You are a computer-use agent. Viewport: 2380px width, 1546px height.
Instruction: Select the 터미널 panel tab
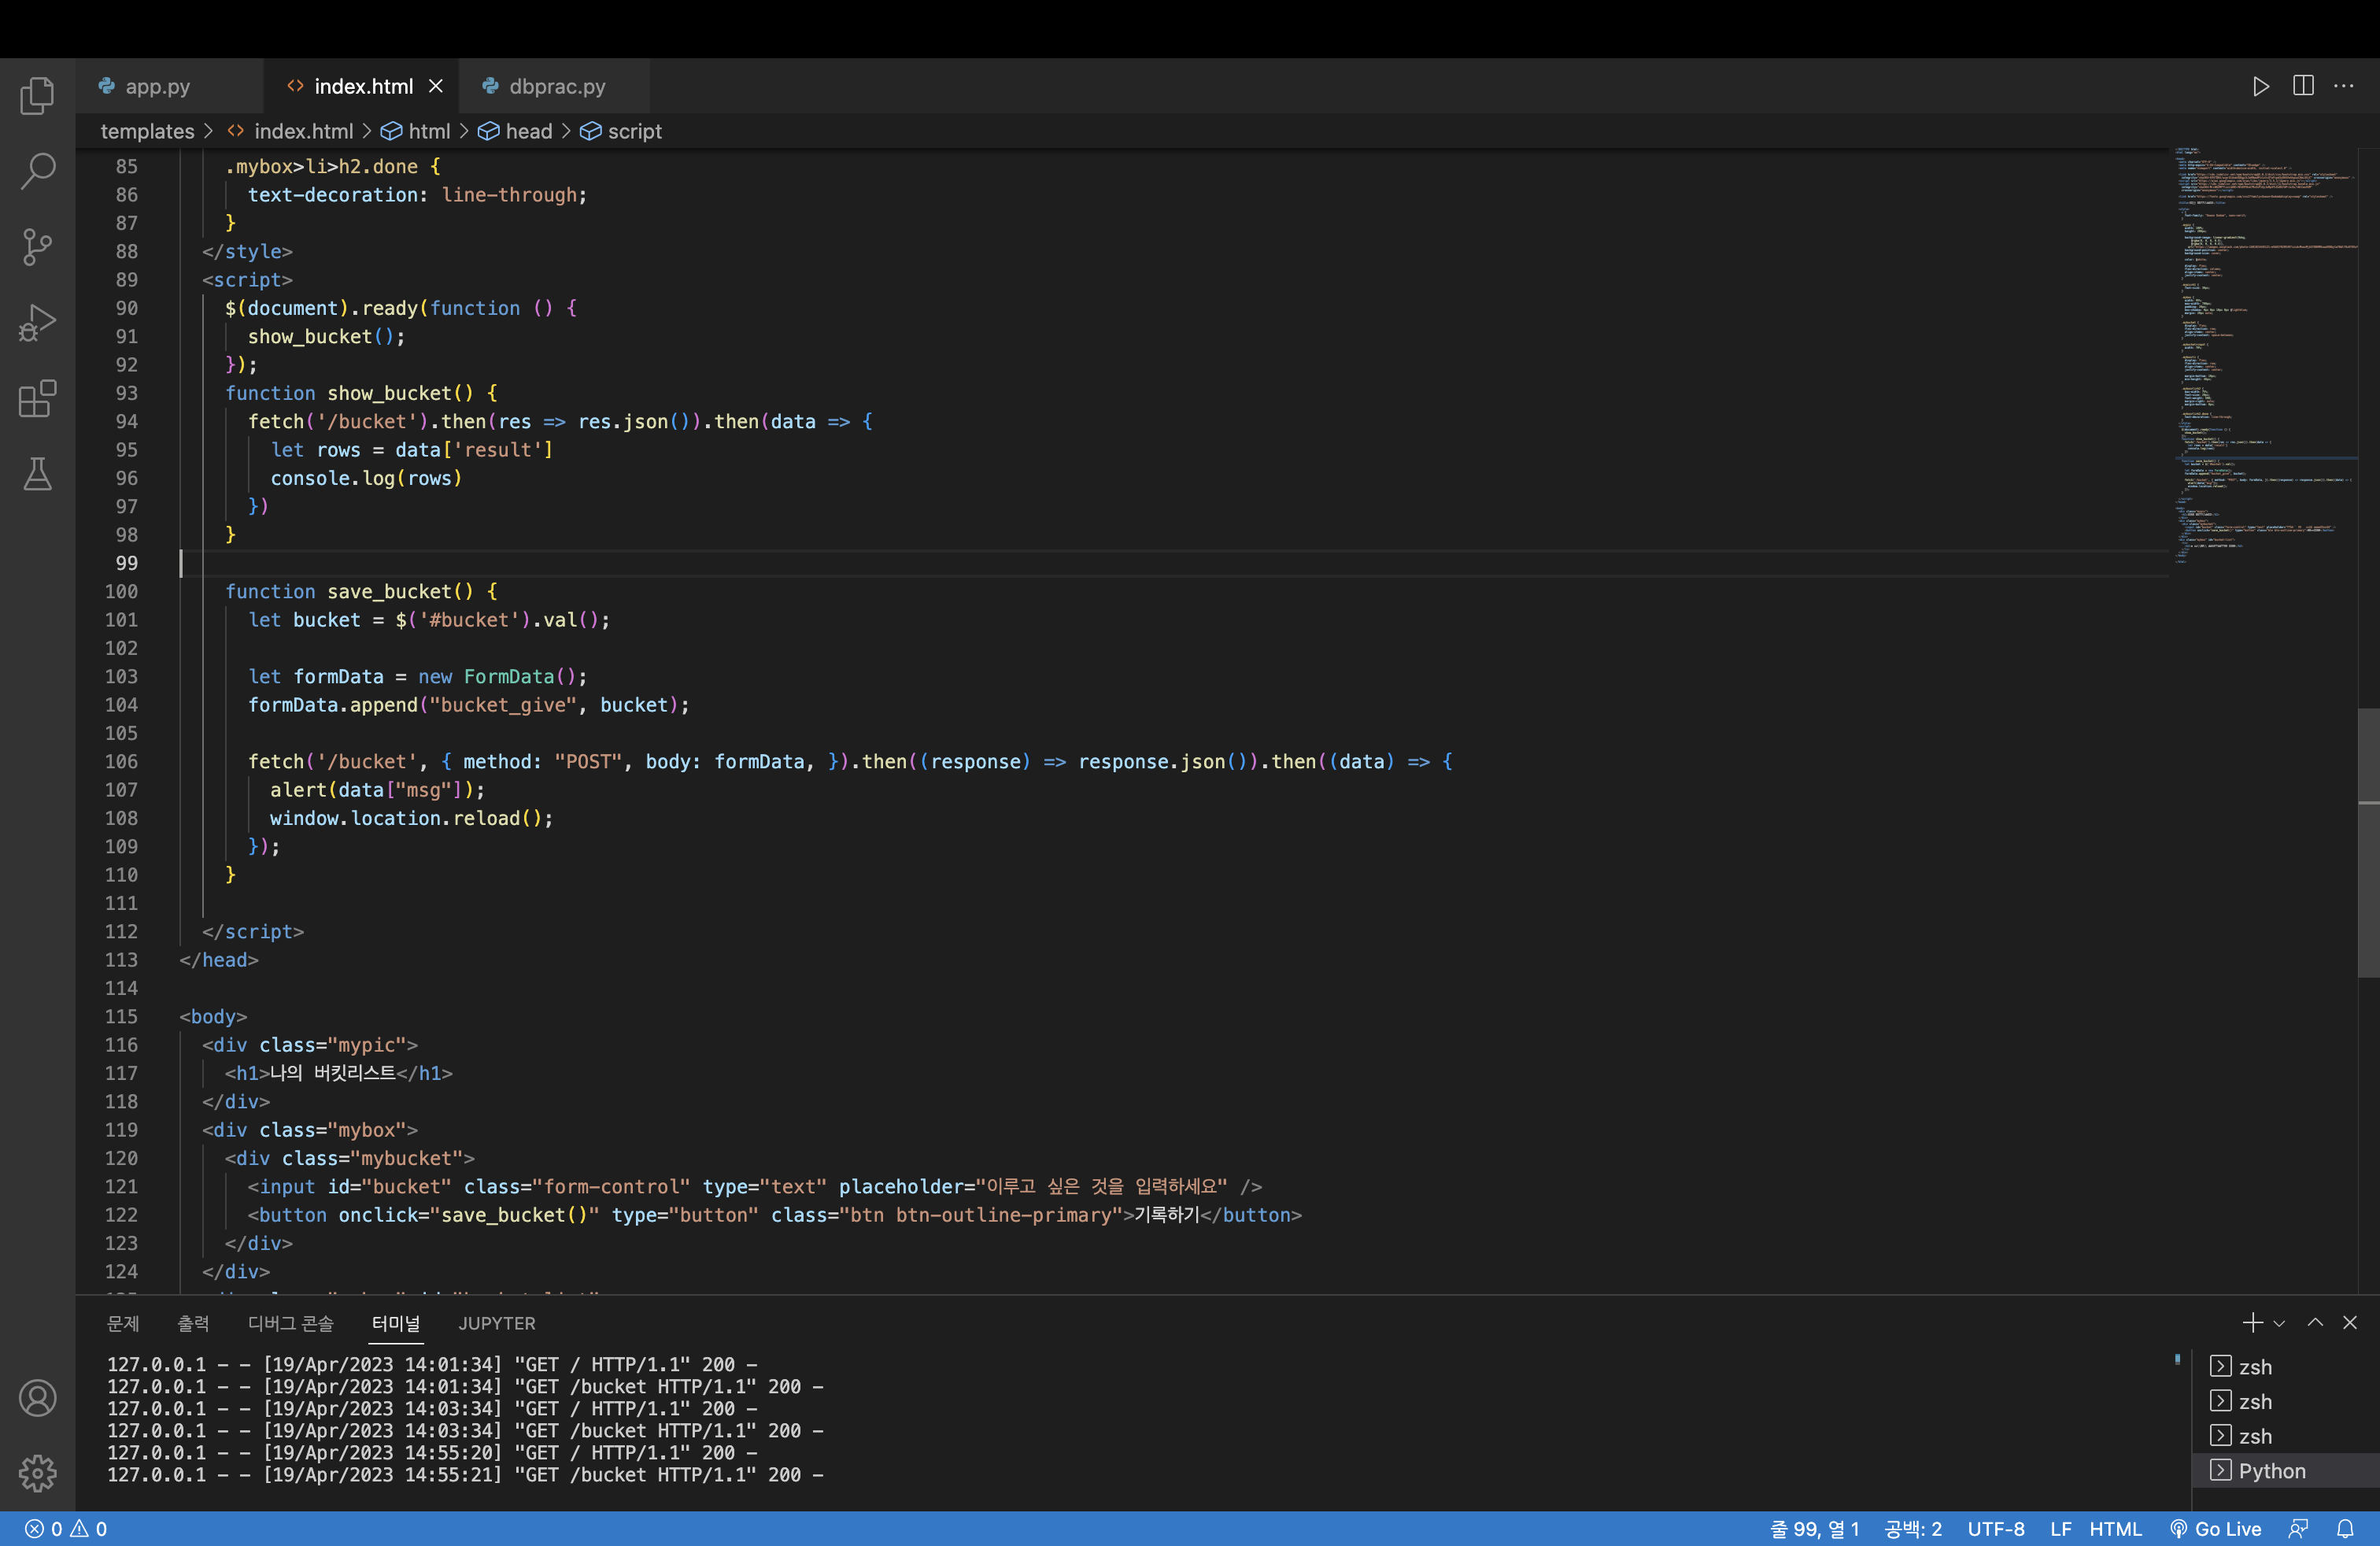click(396, 1323)
